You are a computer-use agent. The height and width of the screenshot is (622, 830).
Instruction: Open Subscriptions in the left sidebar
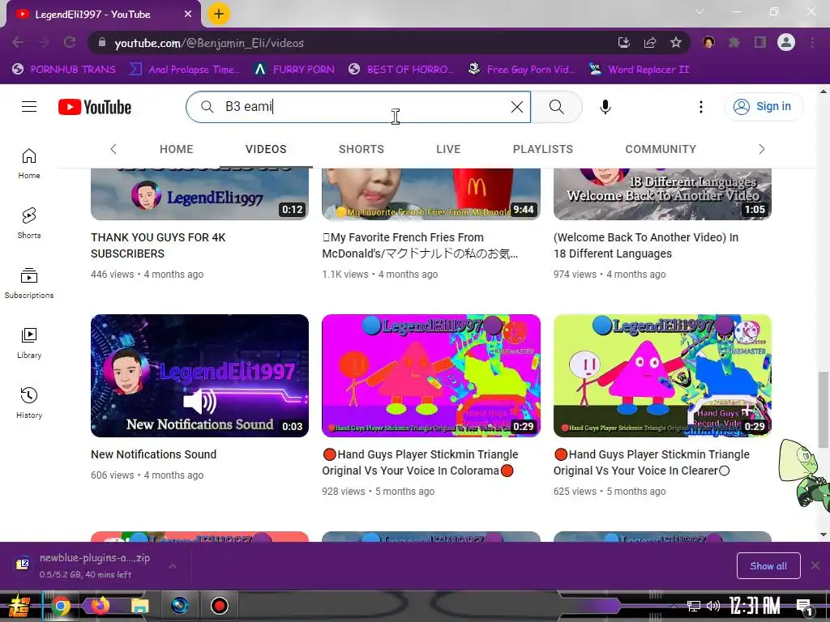coord(29,283)
